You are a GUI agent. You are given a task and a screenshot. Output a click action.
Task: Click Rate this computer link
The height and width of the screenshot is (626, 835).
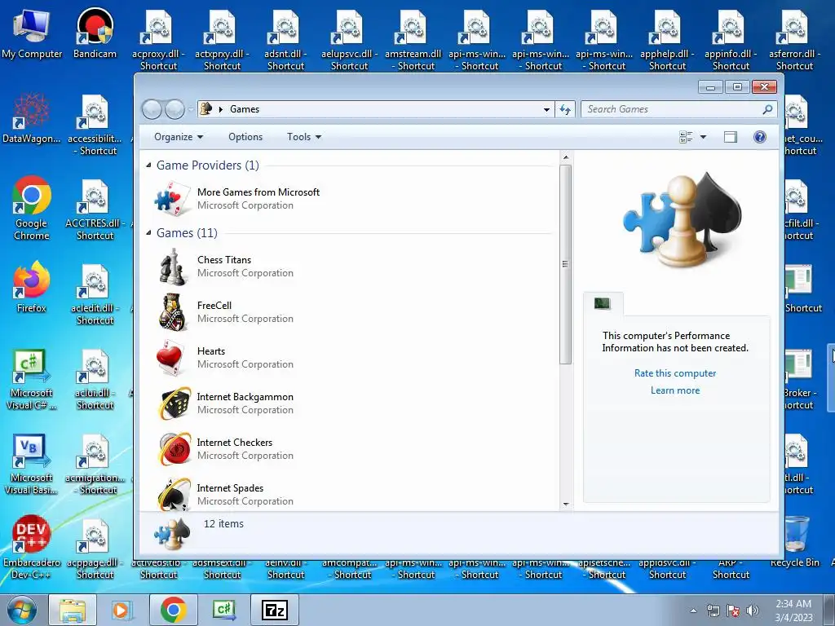click(x=674, y=373)
